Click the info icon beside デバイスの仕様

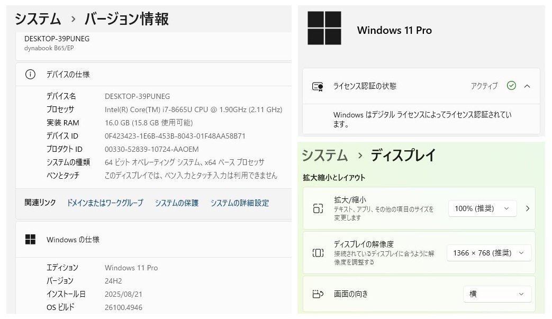[x=30, y=74]
